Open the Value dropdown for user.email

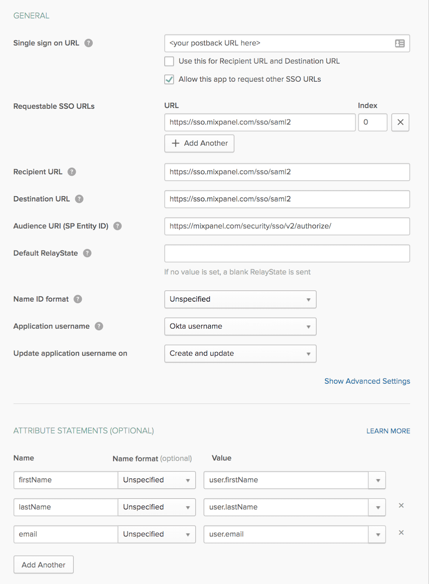coord(377,534)
